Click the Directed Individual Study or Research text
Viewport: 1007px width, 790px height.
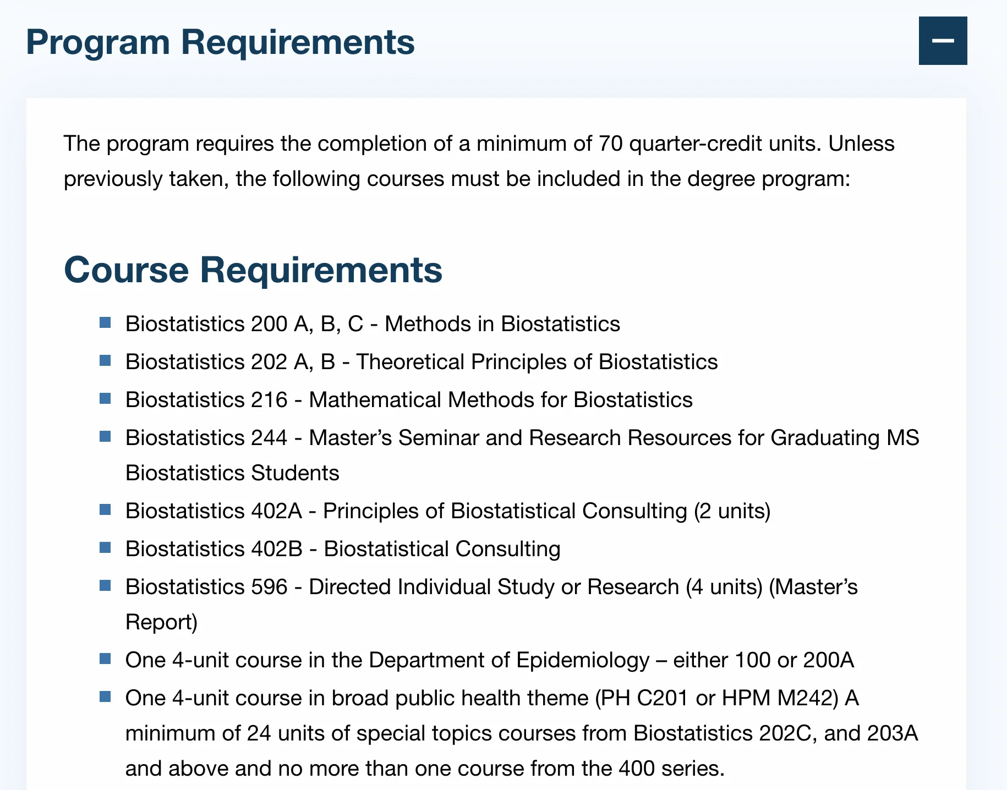(494, 587)
